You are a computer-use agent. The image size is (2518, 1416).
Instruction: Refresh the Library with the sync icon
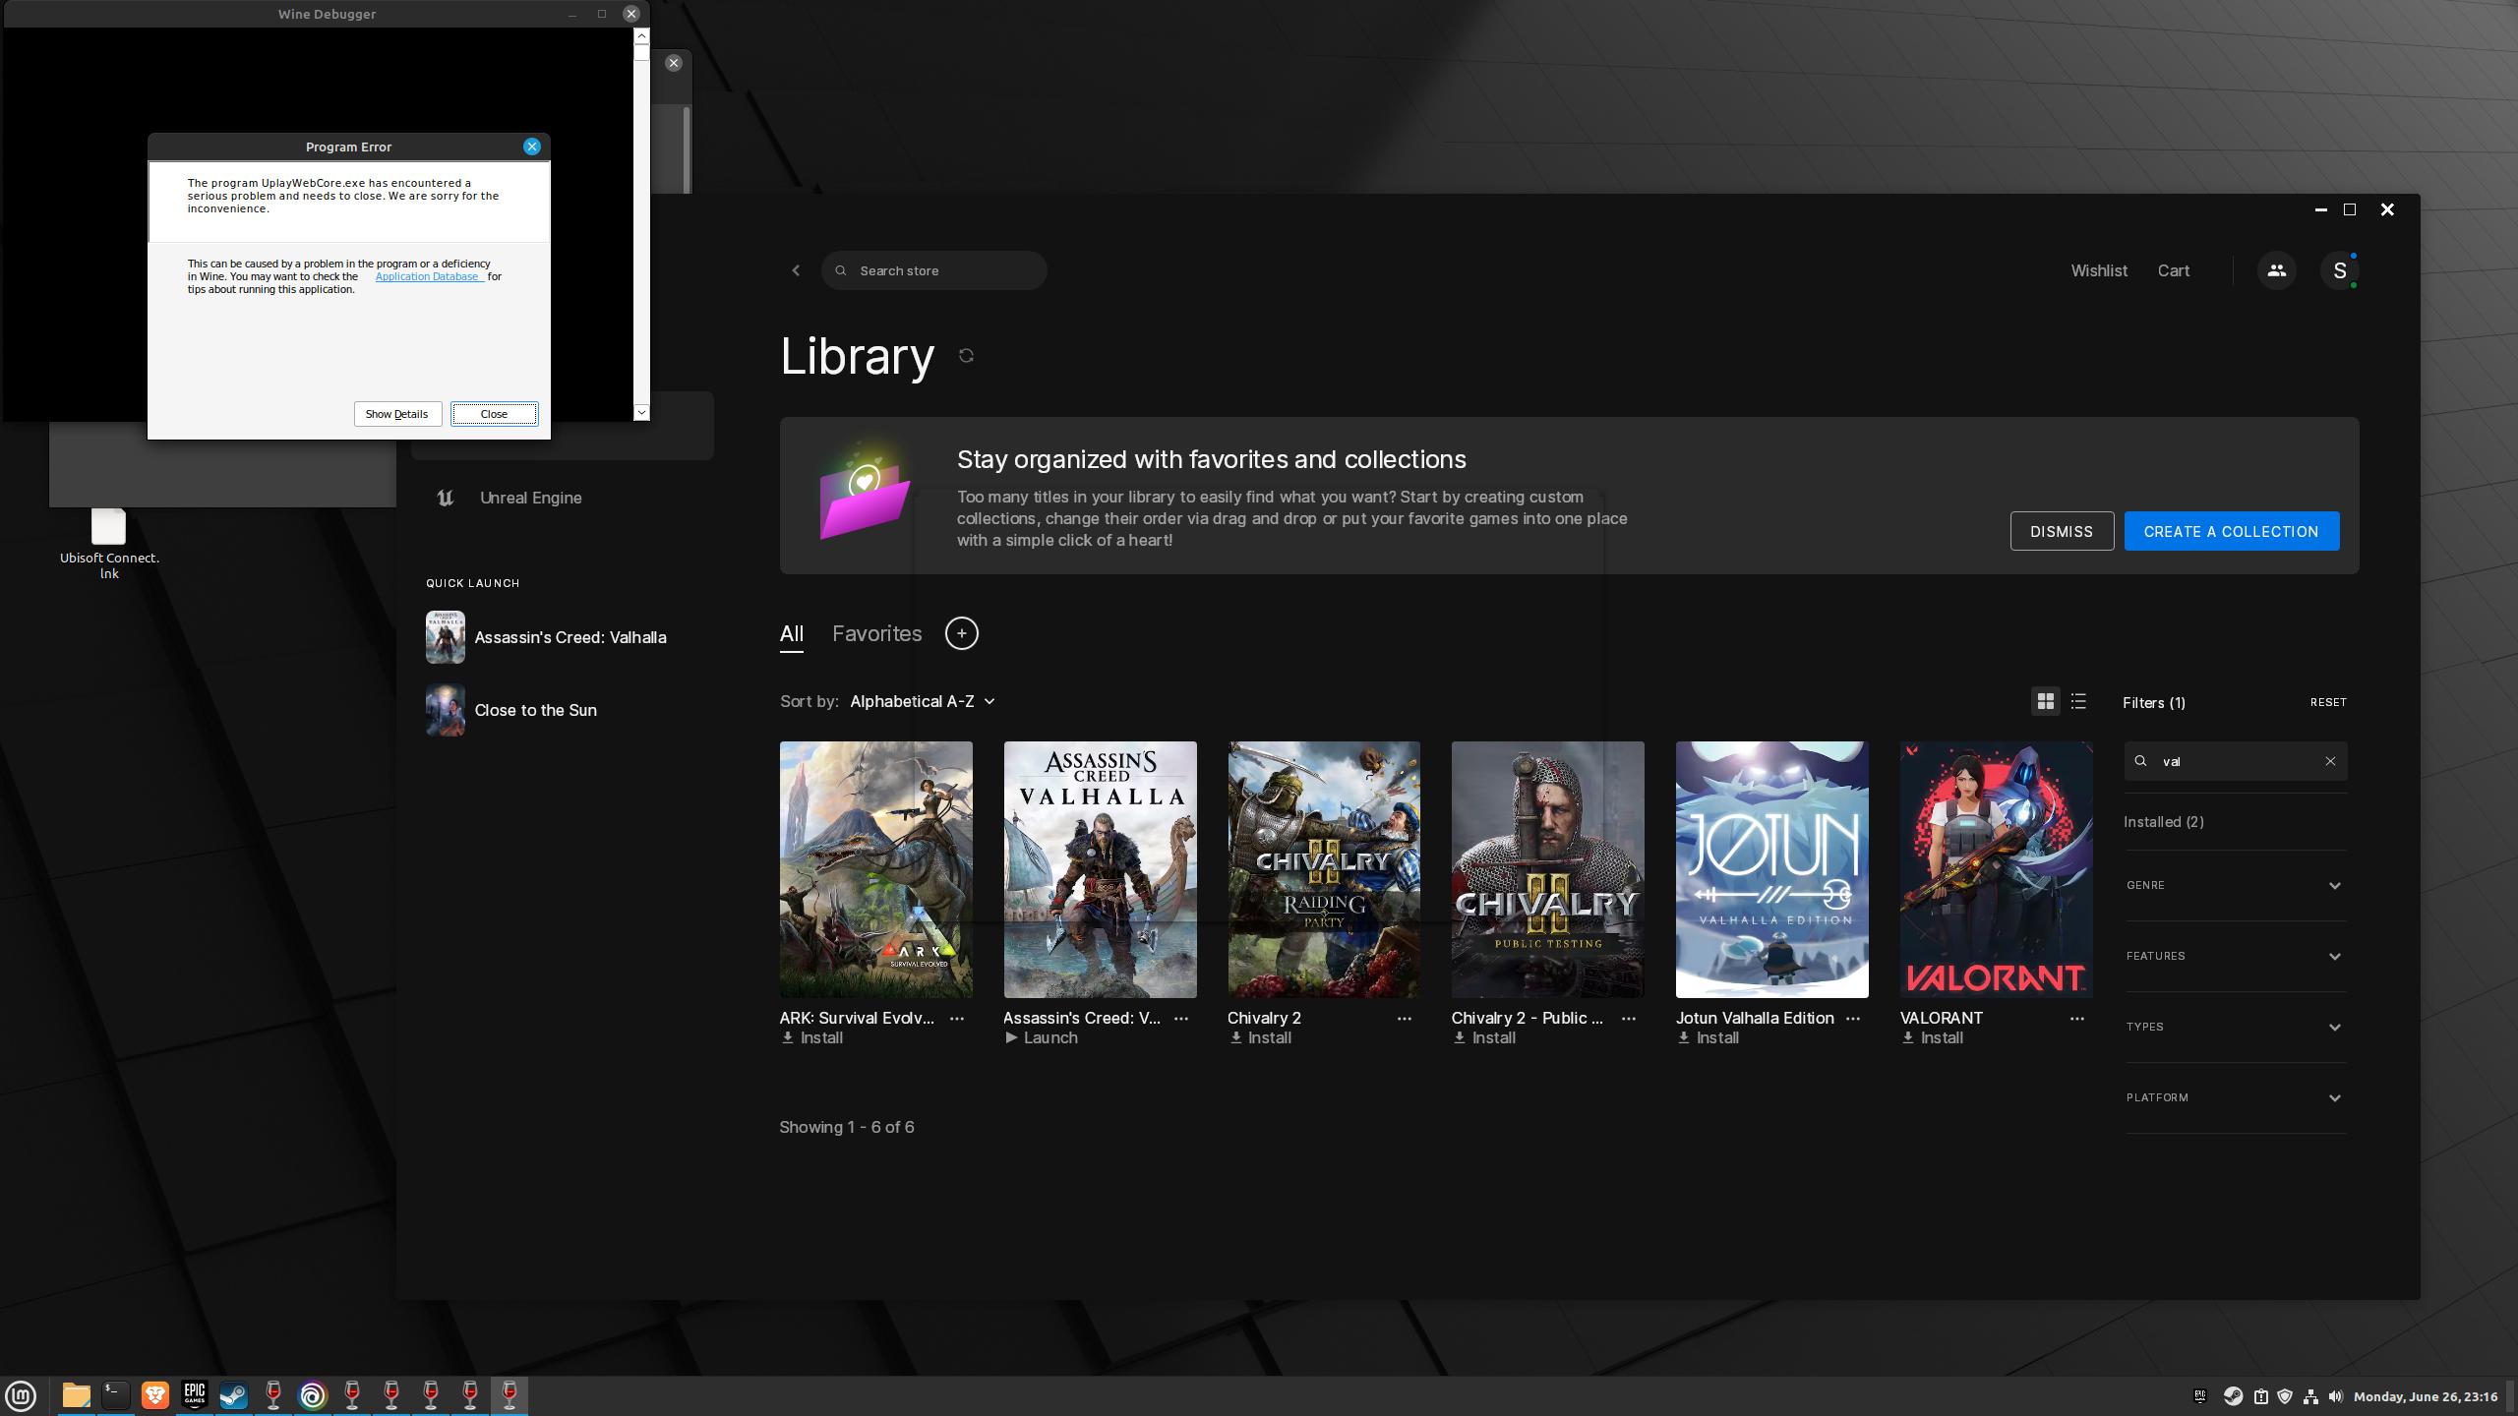pyautogui.click(x=966, y=356)
